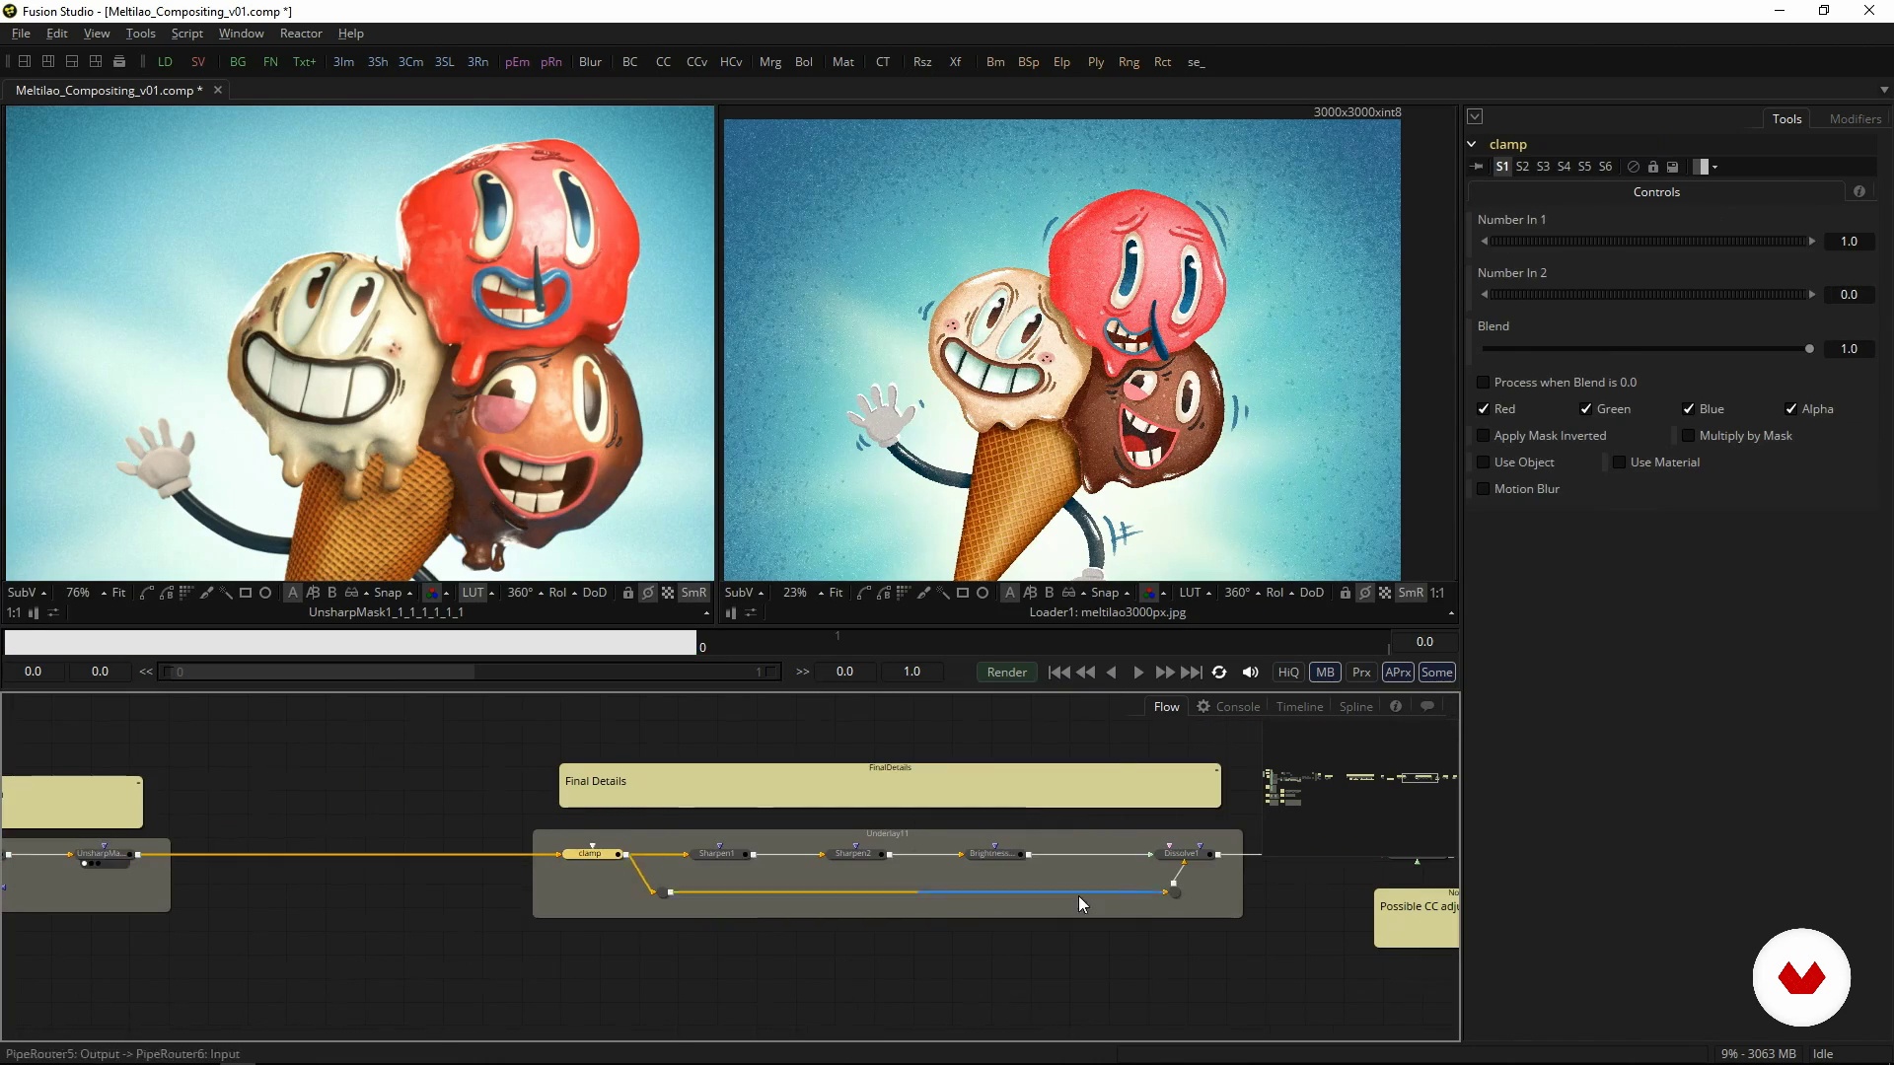Image resolution: width=1894 pixels, height=1065 pixels.
Task: Show buffer A in the left viewer
Action: click(x=293, y=593)
